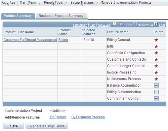Click star icon for Invoice Processing
This screenshot has width=168, height=131.
coord(156,72)
